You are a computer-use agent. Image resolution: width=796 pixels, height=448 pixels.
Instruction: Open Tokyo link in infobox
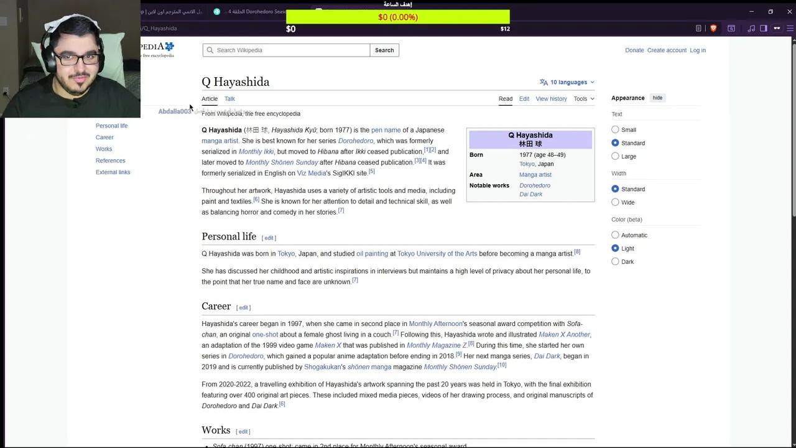pos(527,164)
